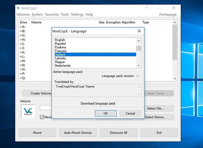Open the Settings menu
Image resolution: width=203 pixels, height=148 pixels.
tap(77, 15)
